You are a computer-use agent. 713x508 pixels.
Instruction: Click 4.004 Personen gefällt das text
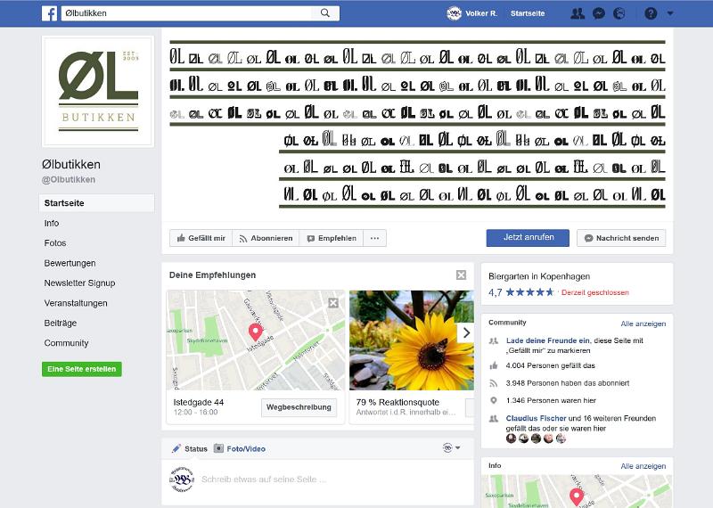[x=550, y=365]
